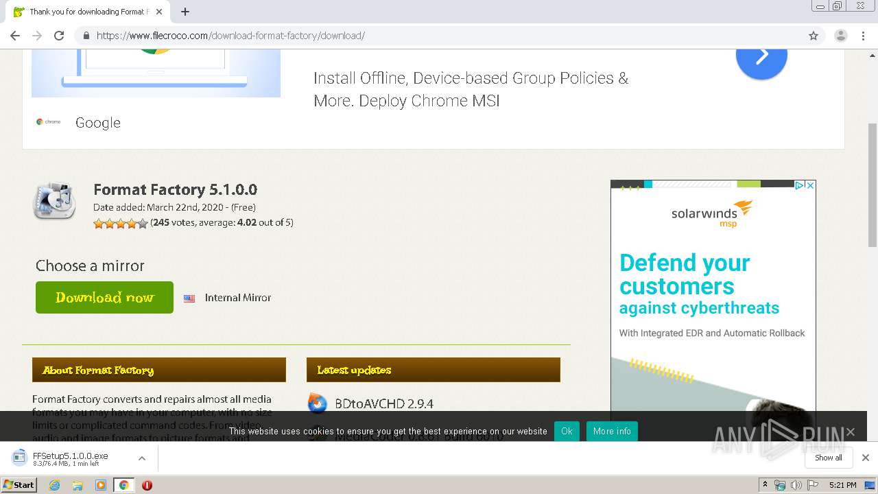Open the media player taskbar icon

coord(101,485)
